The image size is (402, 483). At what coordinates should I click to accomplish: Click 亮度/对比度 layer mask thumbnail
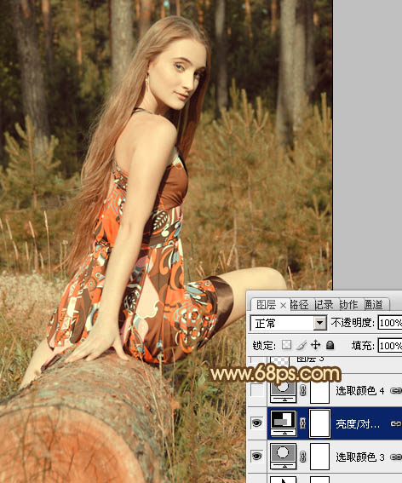click(x=319, y=423)
